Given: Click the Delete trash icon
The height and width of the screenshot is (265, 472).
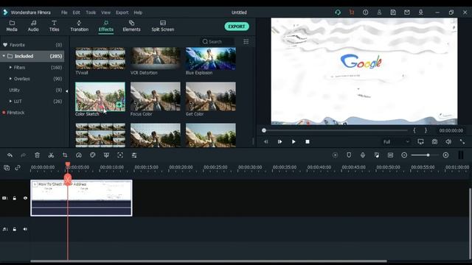Looking at the screenshot, I should (37, 155).
